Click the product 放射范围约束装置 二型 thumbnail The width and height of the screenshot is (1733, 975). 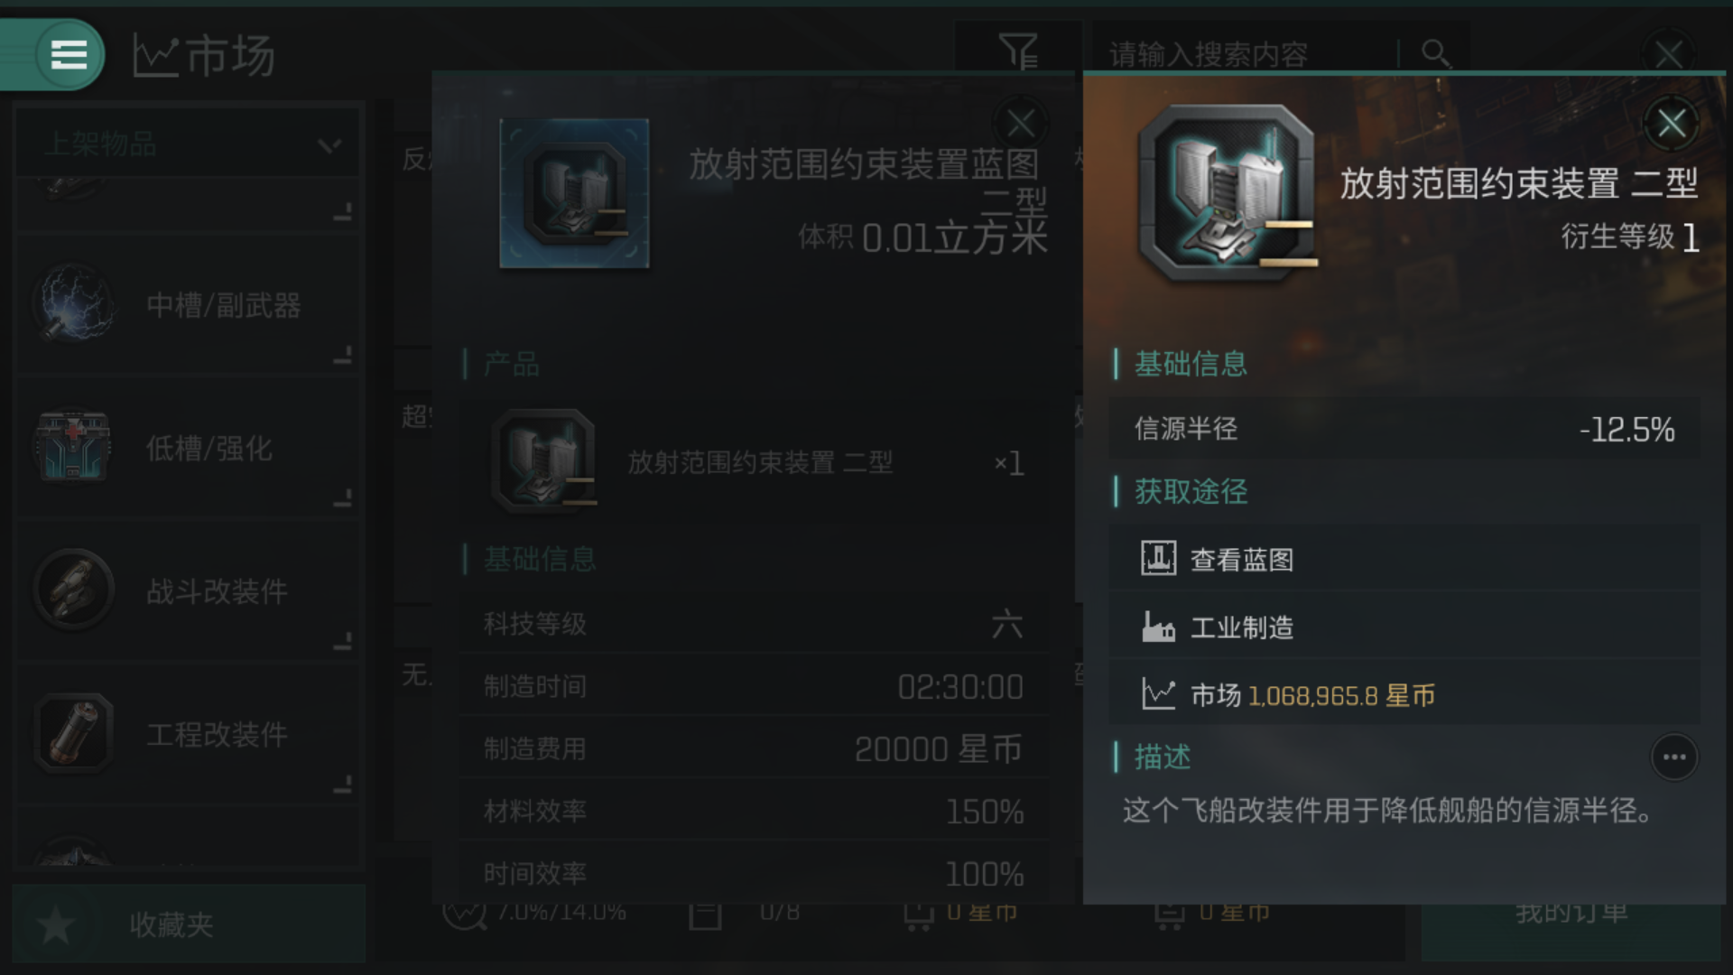(543, 461)
